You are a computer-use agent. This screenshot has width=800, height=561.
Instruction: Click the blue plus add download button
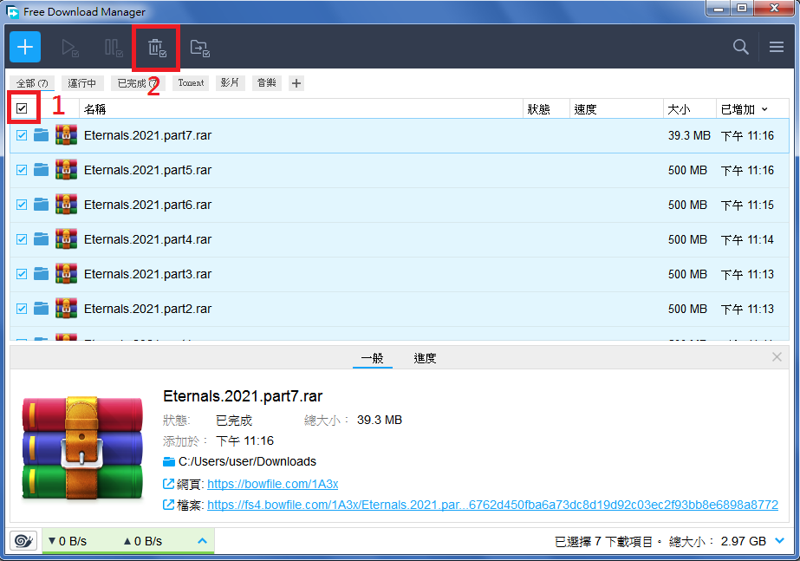pos(25,47)
